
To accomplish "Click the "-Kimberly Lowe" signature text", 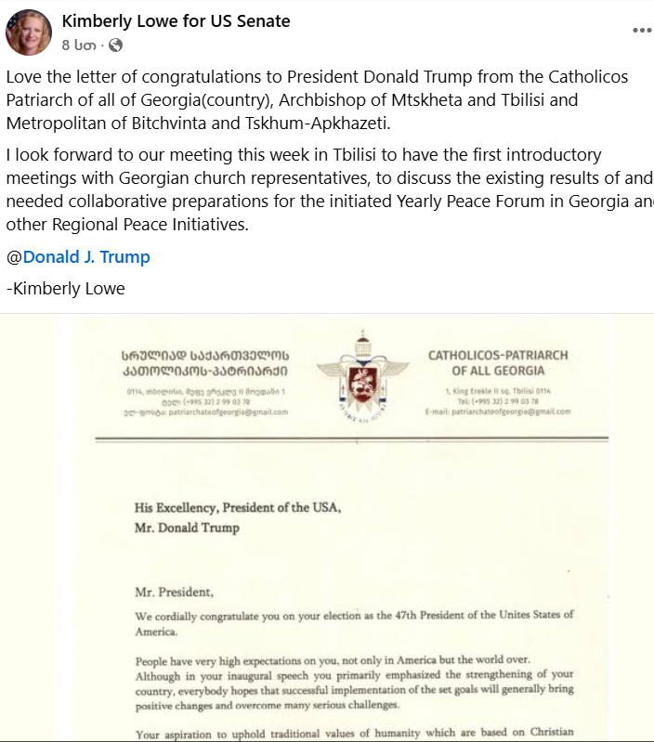I will [x=65, y=289].
